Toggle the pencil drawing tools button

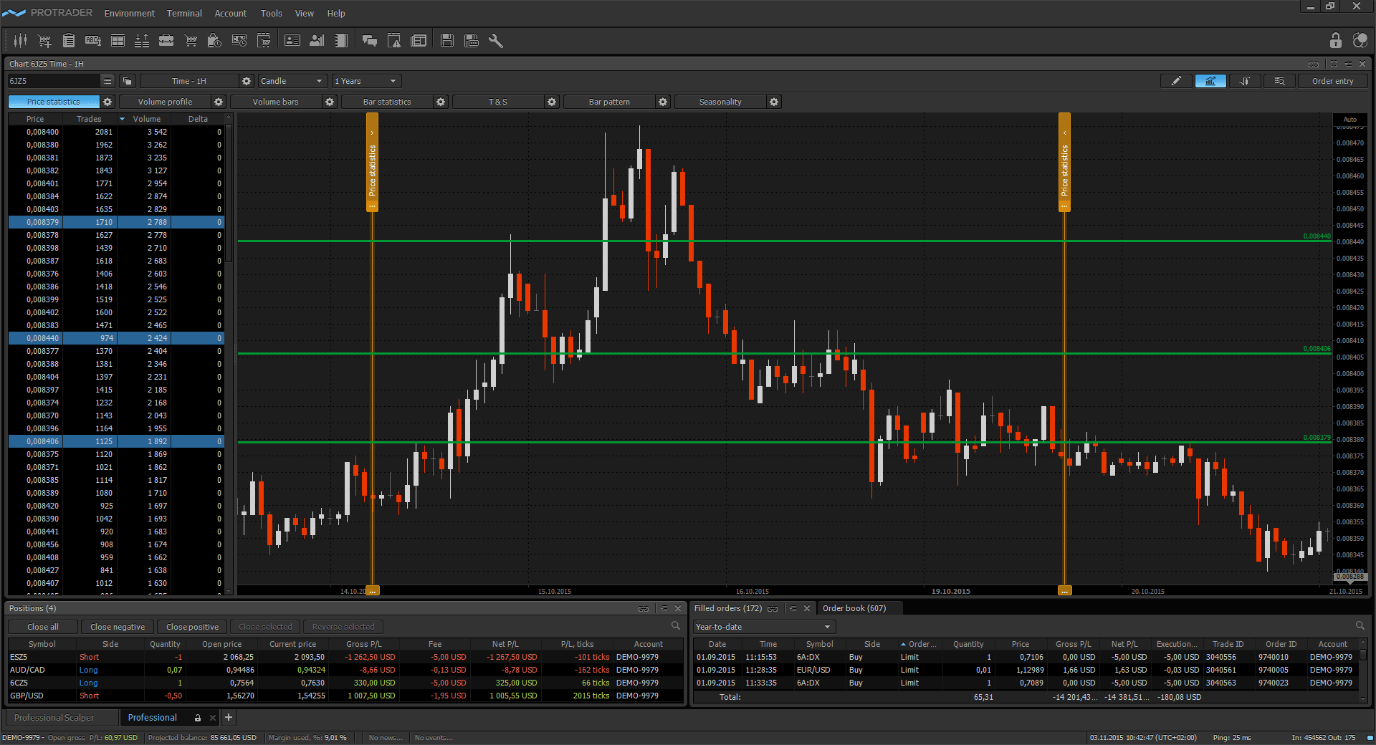(1176, 81)
